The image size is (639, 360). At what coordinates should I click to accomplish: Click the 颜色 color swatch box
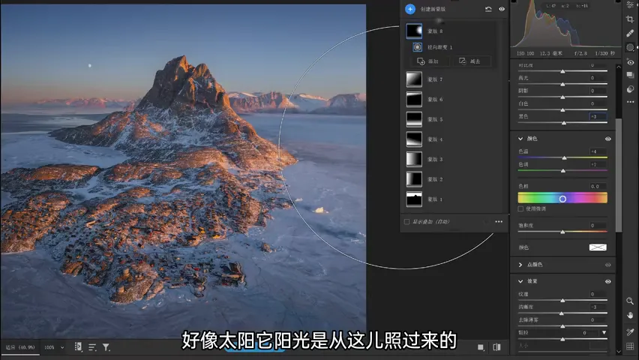click(598, 247)
